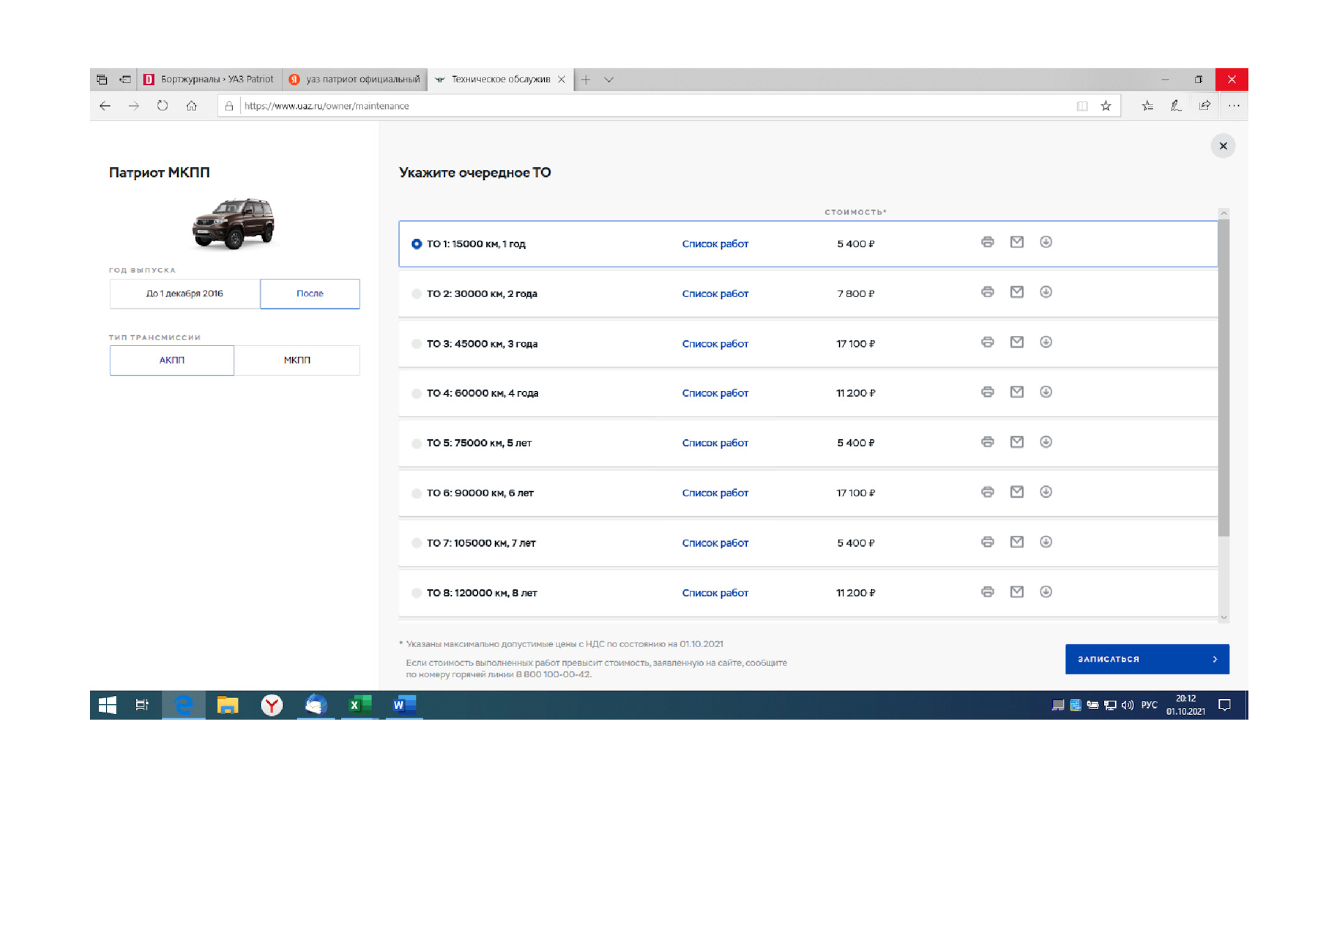1339x947 pixels.
Task: Choose МКПП transmission type
Action: tap(297, 361)
